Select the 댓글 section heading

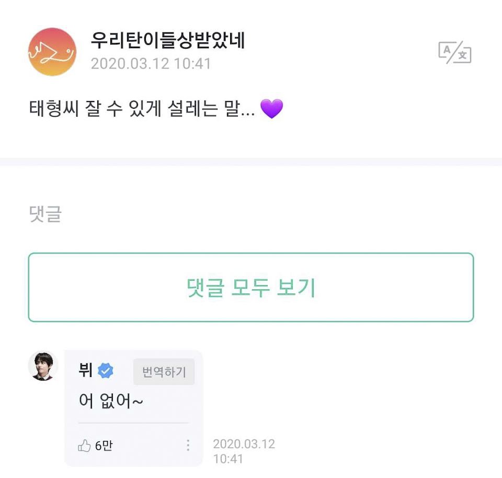point(45,213)
